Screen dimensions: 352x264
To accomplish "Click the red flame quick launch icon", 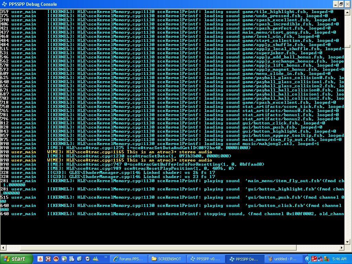I will pyautogui.click(x=40, y=259).
